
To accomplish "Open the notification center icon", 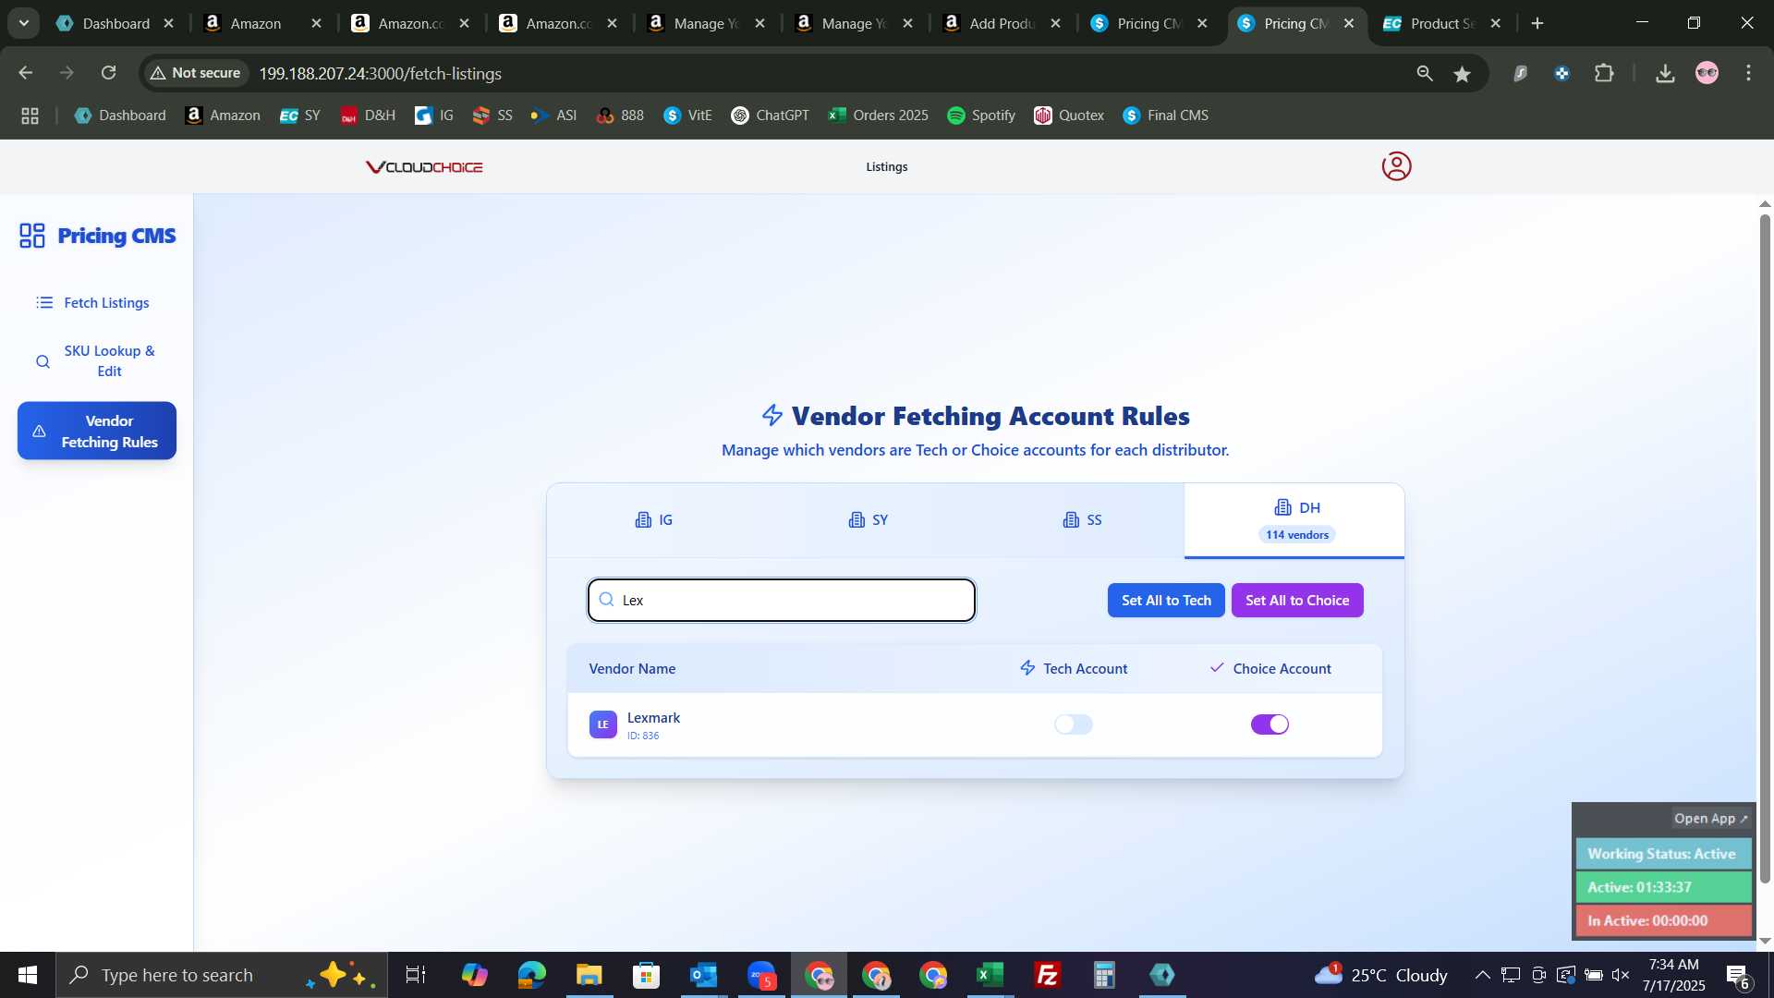I will coord(1737,975).
